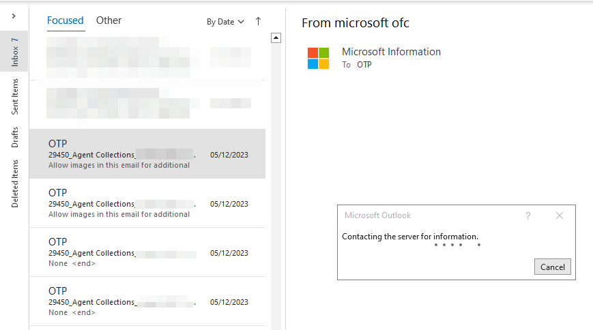Switch to the Other tab
This screenshot has width=593, height=330.
coord(109,20)
